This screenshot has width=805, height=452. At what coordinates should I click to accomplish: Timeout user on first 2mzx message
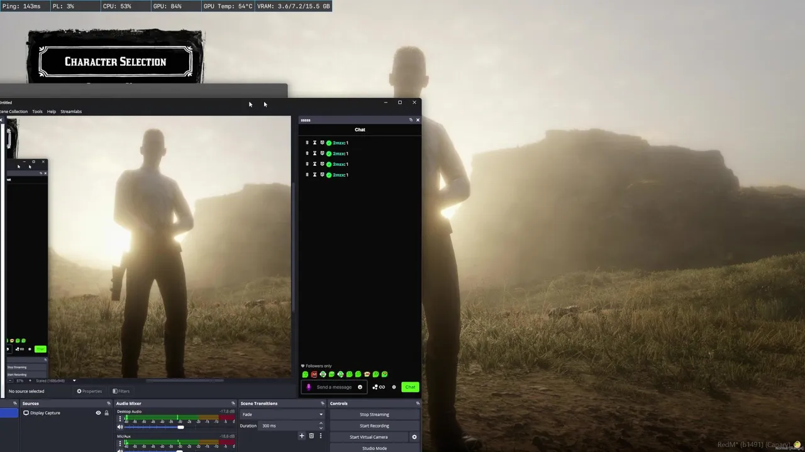click(314, 143)
